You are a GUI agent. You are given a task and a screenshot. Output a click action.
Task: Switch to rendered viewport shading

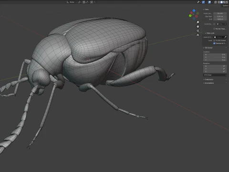click(227, 2)
